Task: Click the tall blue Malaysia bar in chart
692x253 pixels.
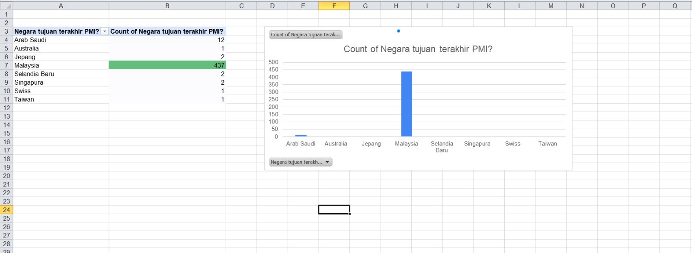Action: 407,104
